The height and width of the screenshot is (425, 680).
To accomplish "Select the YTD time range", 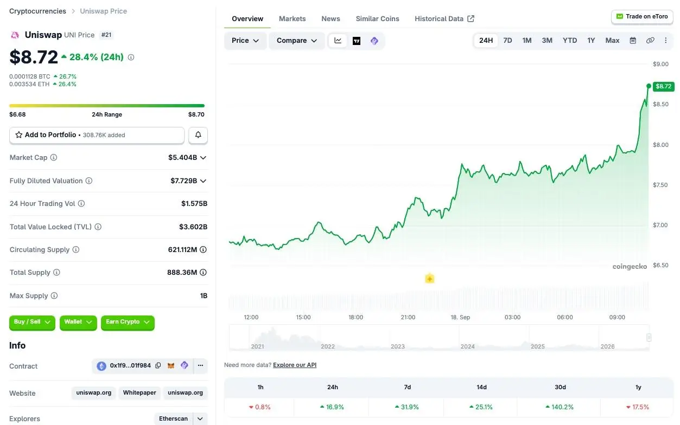I will pyautogui.click(x=570, y=41).
